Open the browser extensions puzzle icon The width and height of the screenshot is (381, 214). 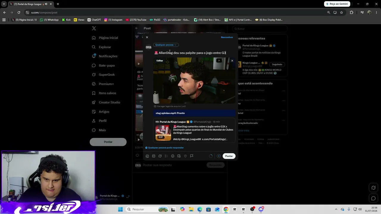point(352,12)
